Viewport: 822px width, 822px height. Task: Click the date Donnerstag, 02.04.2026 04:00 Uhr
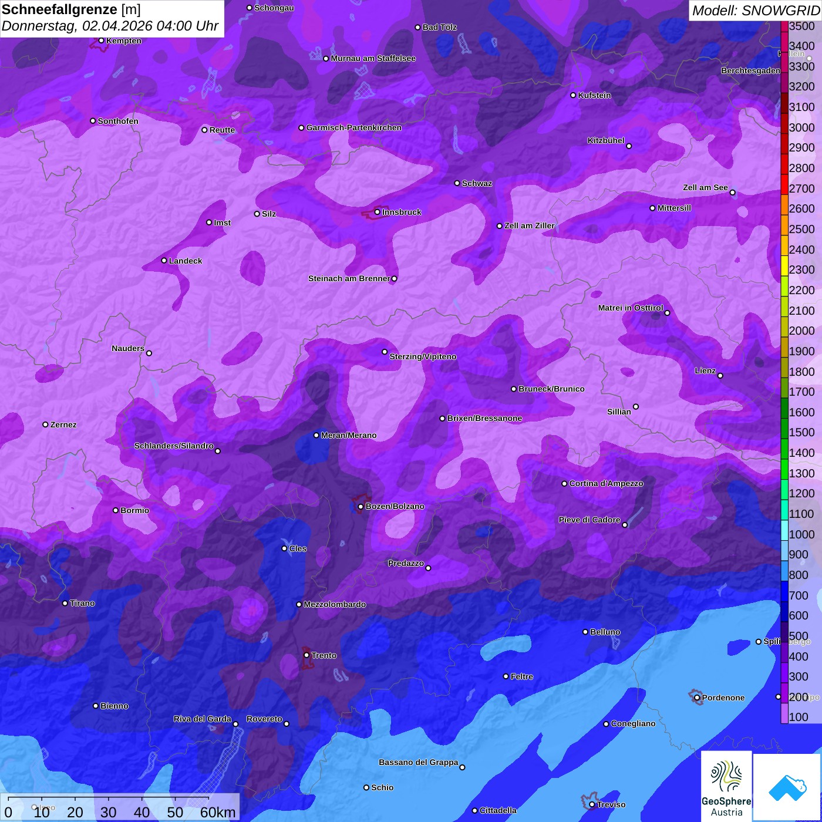pyautogui.click(x=110, y=26)
